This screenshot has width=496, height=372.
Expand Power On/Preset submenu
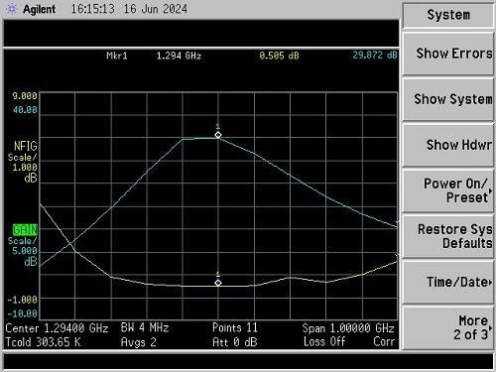(x=448, y=190)
